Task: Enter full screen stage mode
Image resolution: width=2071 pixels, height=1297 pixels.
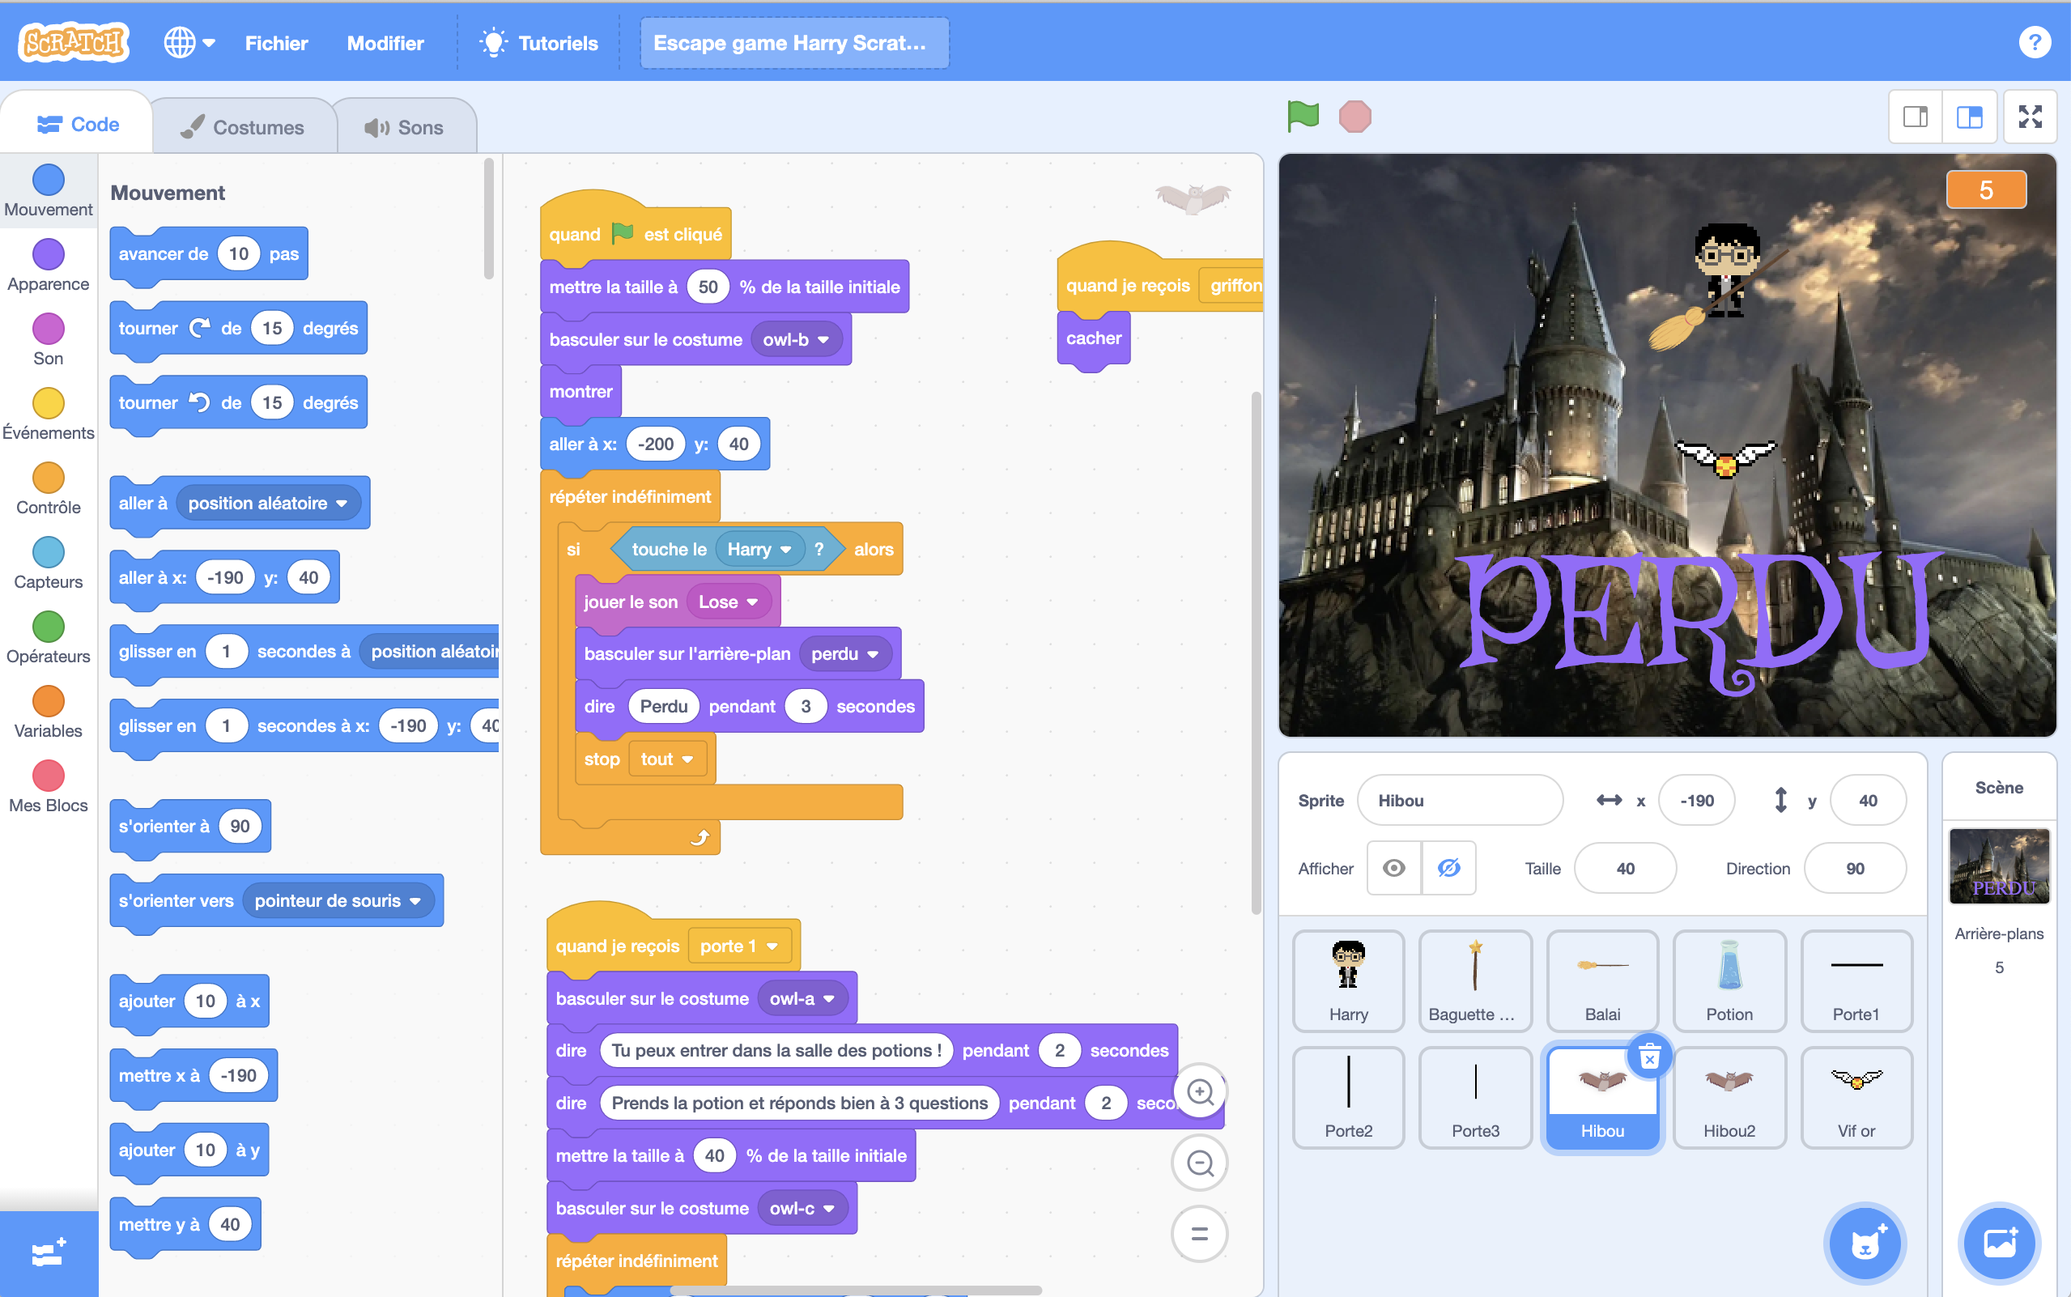Action: coord(2030,117)
